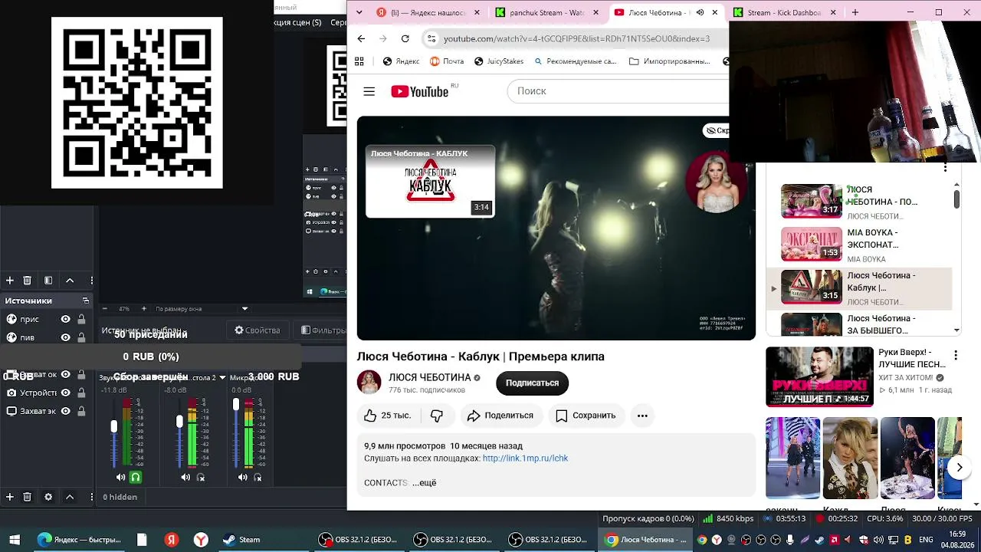
Task: Open the Windows Start menu
Action: 14,540
